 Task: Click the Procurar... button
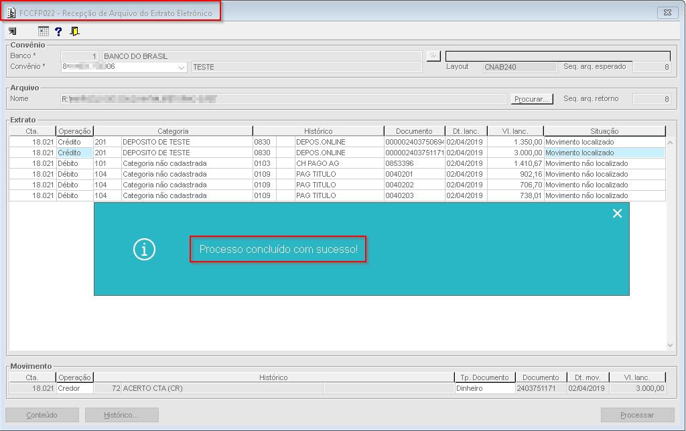tap(531, 99)
